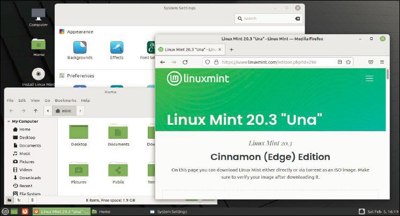
Task: Open the Edit menu in file manager
Action: [22, 100]
